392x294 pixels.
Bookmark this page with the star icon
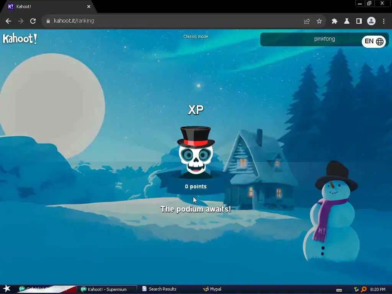pos(319,21)
